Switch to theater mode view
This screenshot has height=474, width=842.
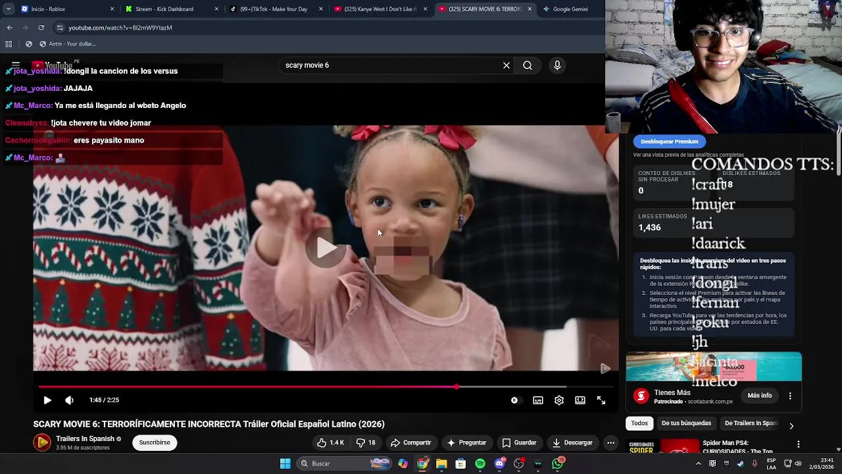point(580,400)
